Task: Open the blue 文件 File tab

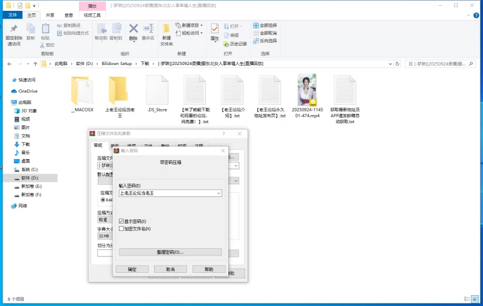Action: click(13, 14)
